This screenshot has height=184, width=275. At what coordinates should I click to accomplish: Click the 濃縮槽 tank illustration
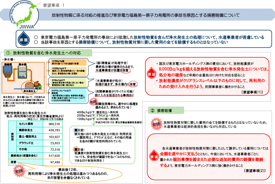[8, 72]
